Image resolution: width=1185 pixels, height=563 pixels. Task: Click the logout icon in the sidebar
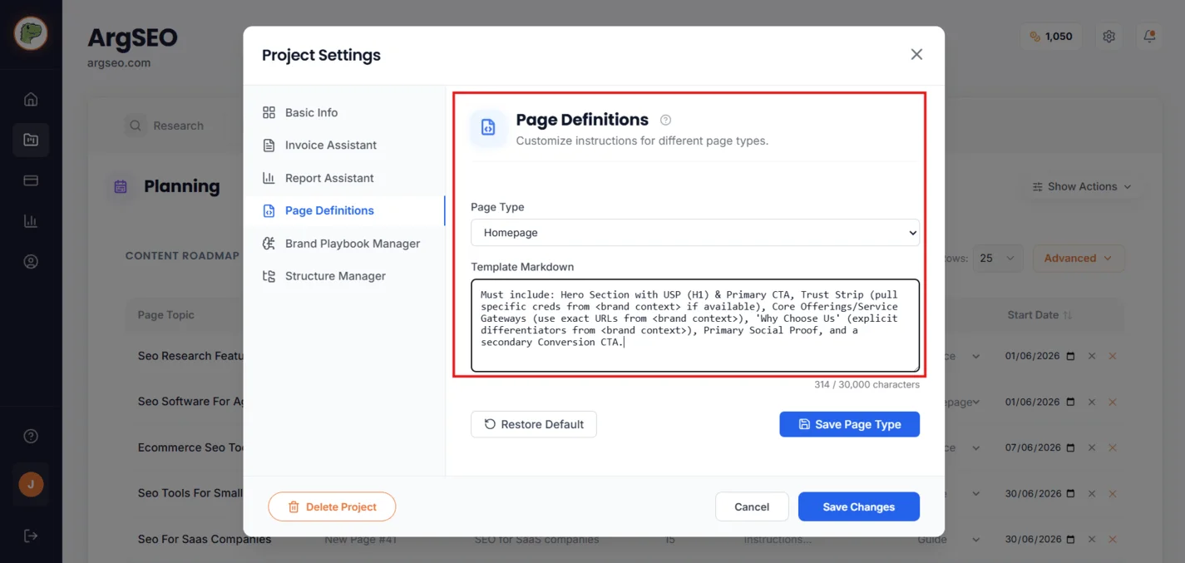tap(31, 536)
